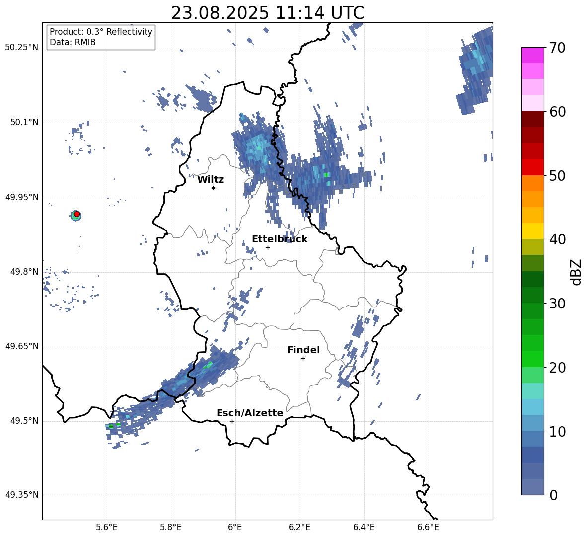Click the green echo pixel northeast of Ettelbruck
This screenshot has height=537, width=588.
coord(326,175)
